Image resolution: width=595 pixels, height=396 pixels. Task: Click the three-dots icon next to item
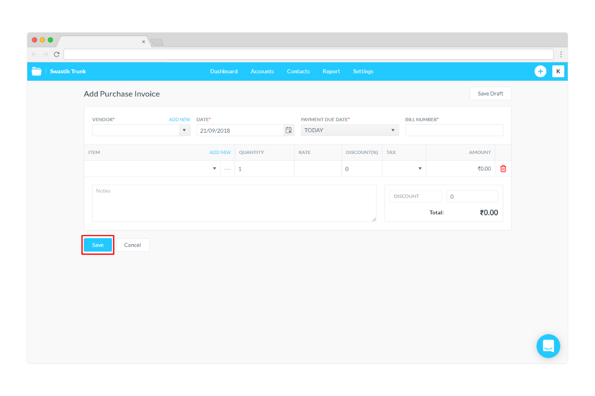click(228, 169)
